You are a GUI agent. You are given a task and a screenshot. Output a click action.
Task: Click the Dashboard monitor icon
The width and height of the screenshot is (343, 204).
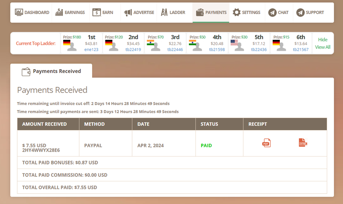(x=19, y=12)
